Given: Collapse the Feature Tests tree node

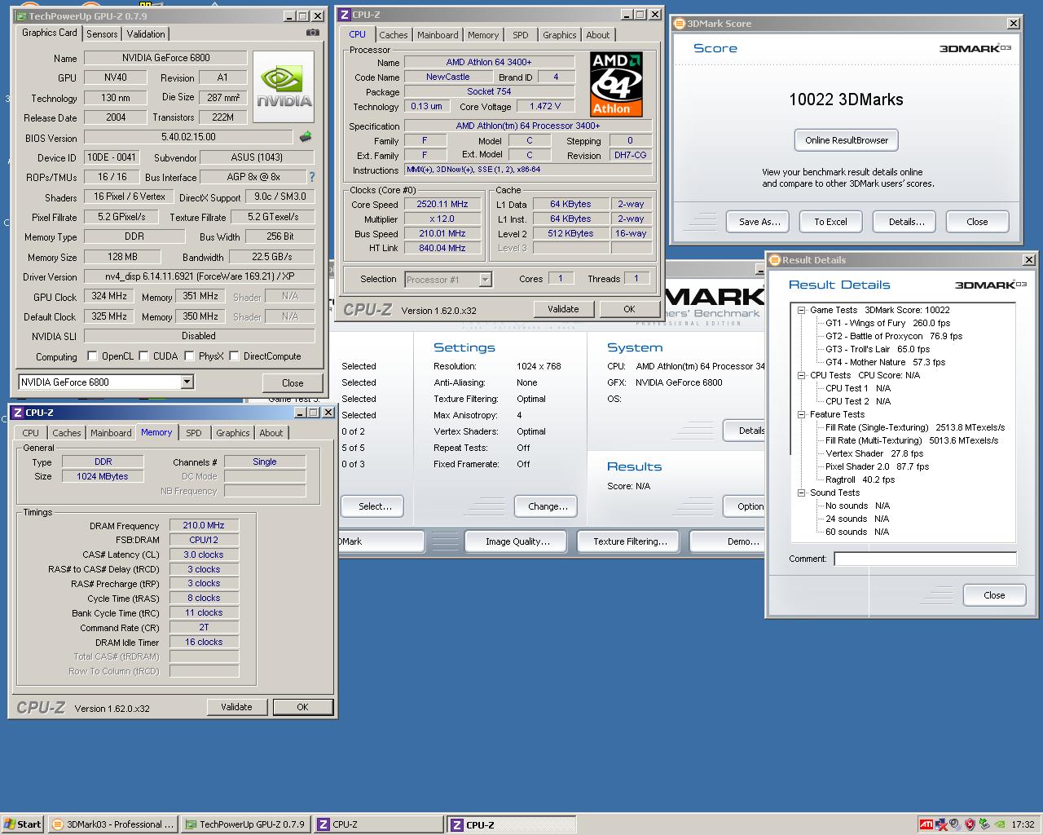Looking at the screenshot, I should (801, 414).
